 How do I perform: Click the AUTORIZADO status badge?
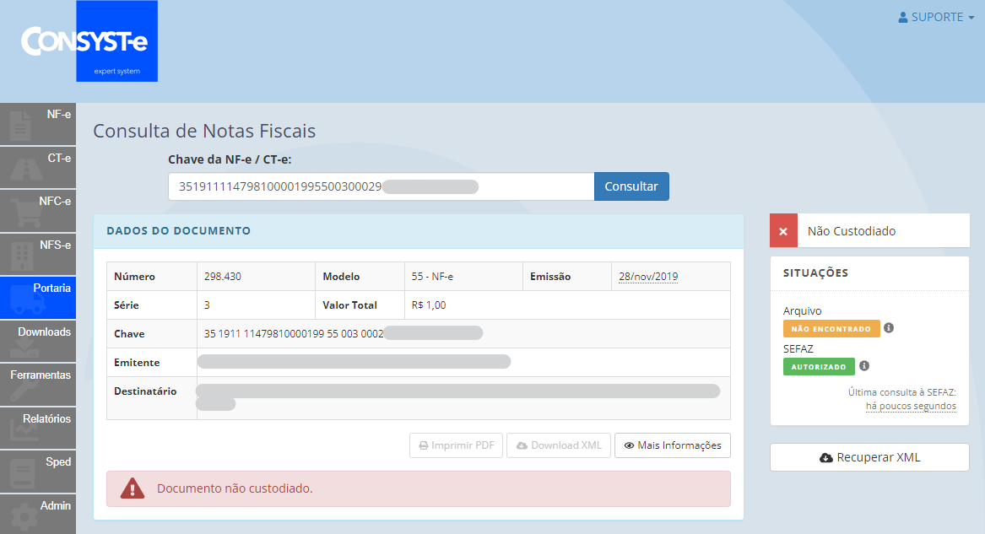point(819,366)
